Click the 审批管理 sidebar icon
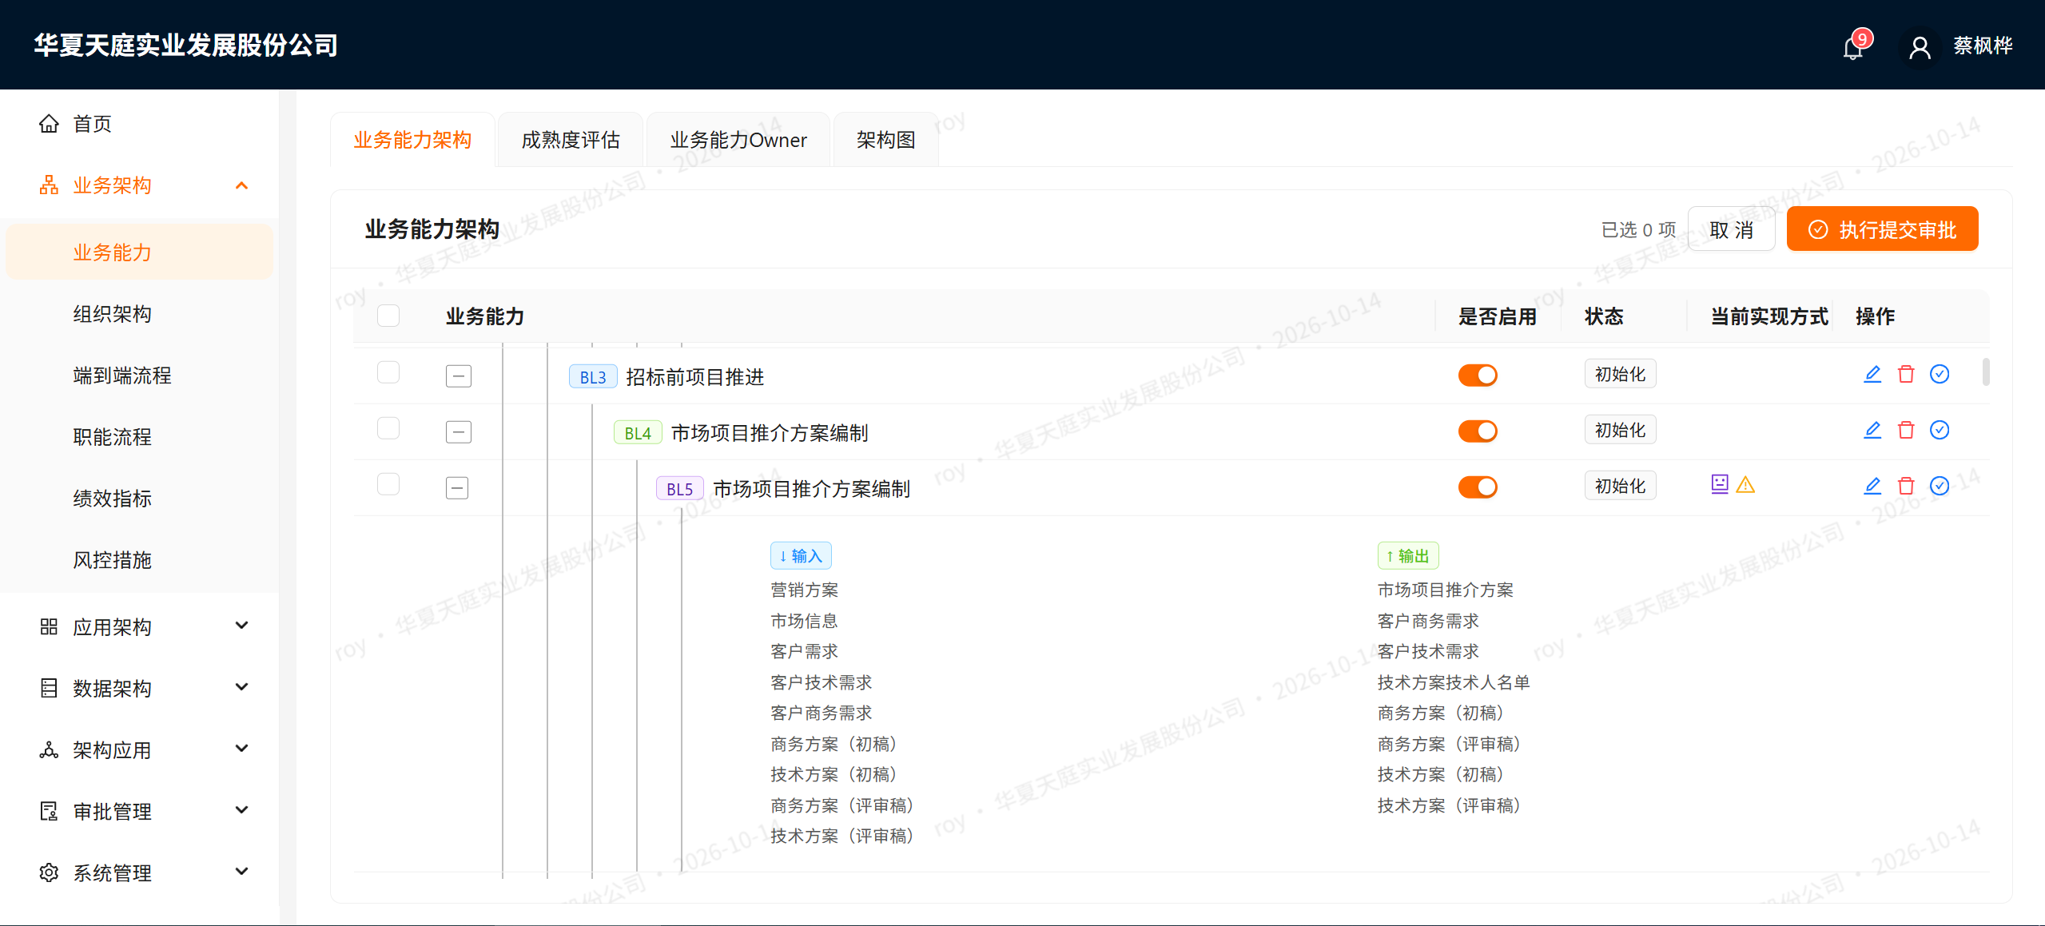The image size is (2045, 926). pos(49,812)
